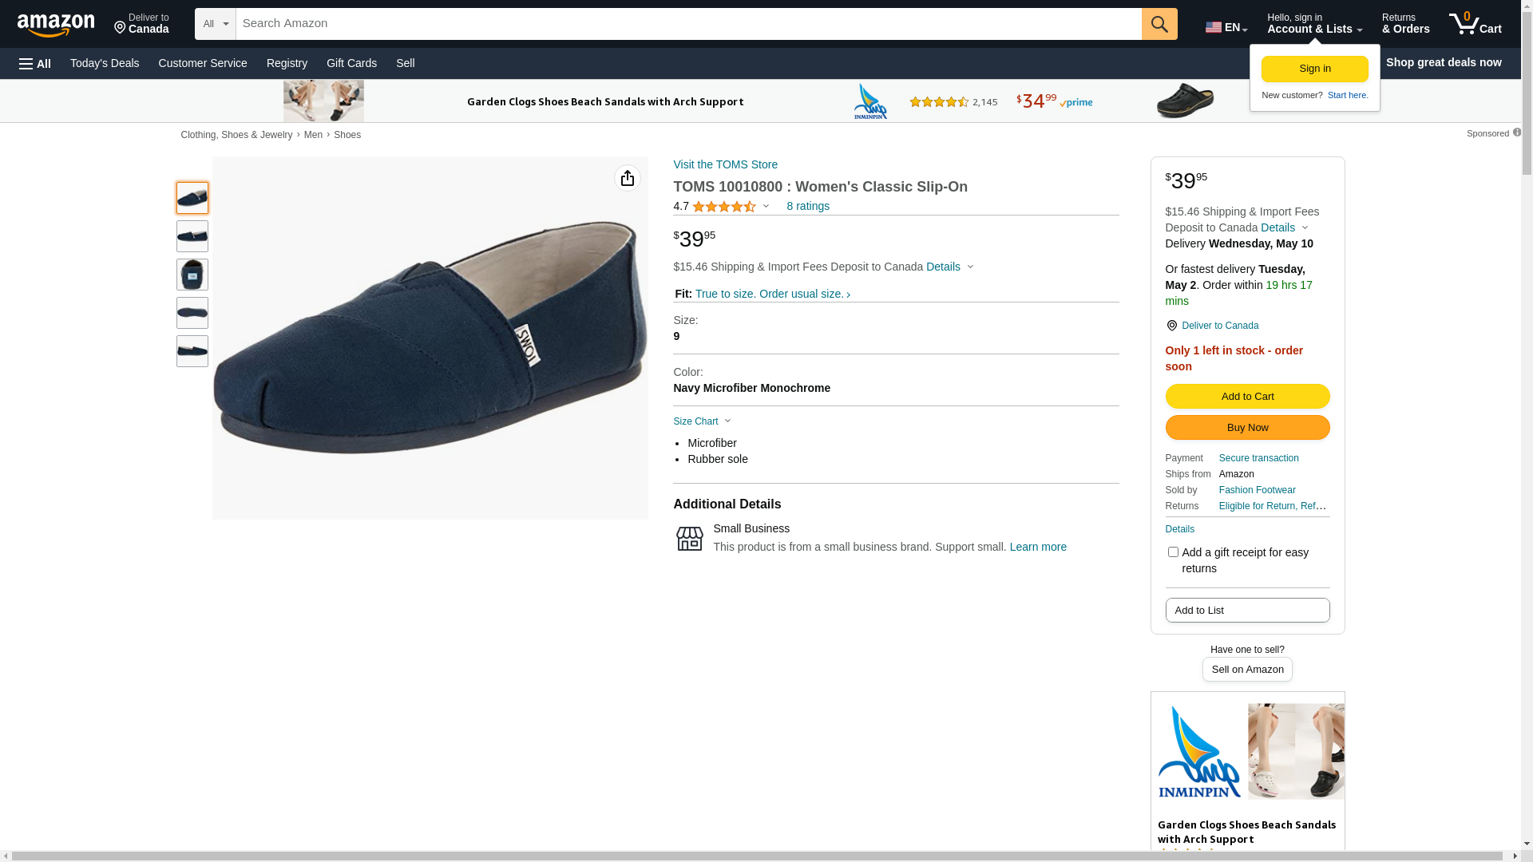Click the star rating icons
1533x862 pixels.
tap(723, 207)
